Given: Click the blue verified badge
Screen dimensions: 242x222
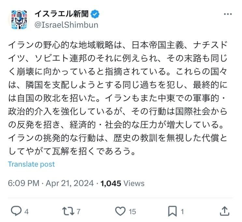Looking at the screenshot, I should tap(95, 14).
